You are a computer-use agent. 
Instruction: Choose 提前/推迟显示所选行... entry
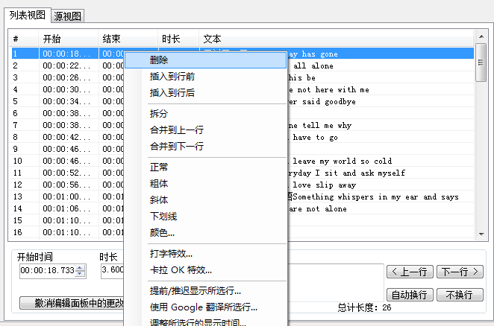205,291
